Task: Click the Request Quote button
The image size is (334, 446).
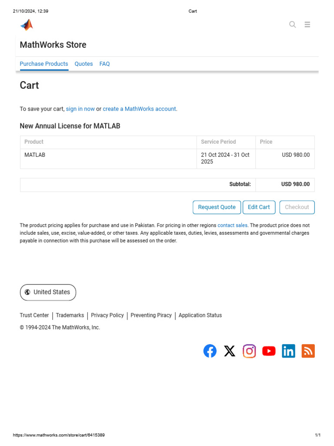Action: pos(217,207)
